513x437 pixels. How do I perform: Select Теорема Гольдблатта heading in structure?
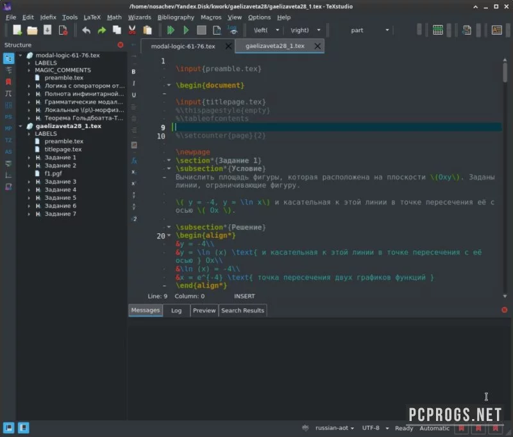84,118
